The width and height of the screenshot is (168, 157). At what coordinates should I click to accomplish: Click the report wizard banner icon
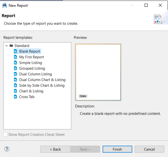click(158, 19)
